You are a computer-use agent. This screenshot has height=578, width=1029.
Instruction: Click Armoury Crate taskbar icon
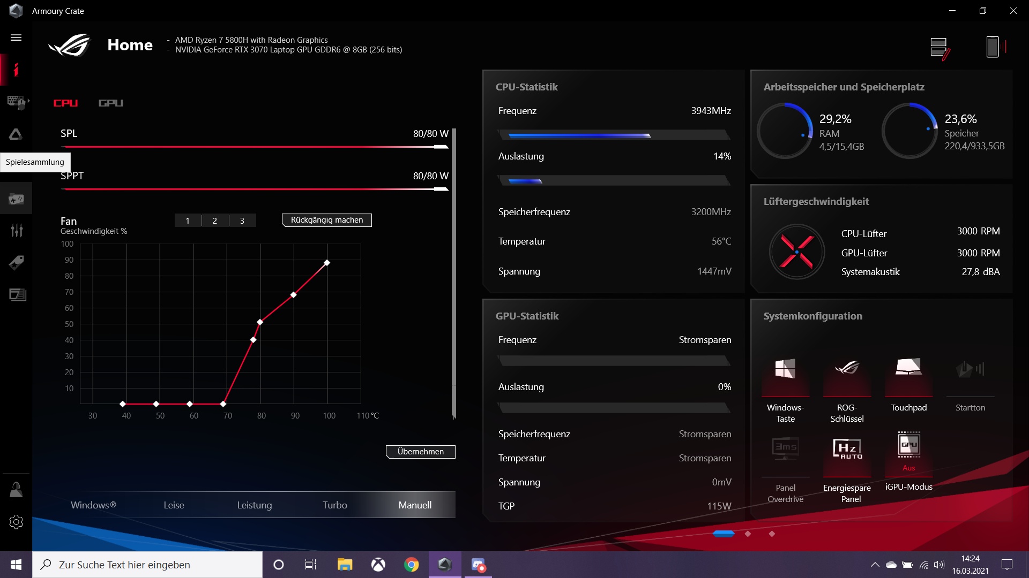point(445,565)
